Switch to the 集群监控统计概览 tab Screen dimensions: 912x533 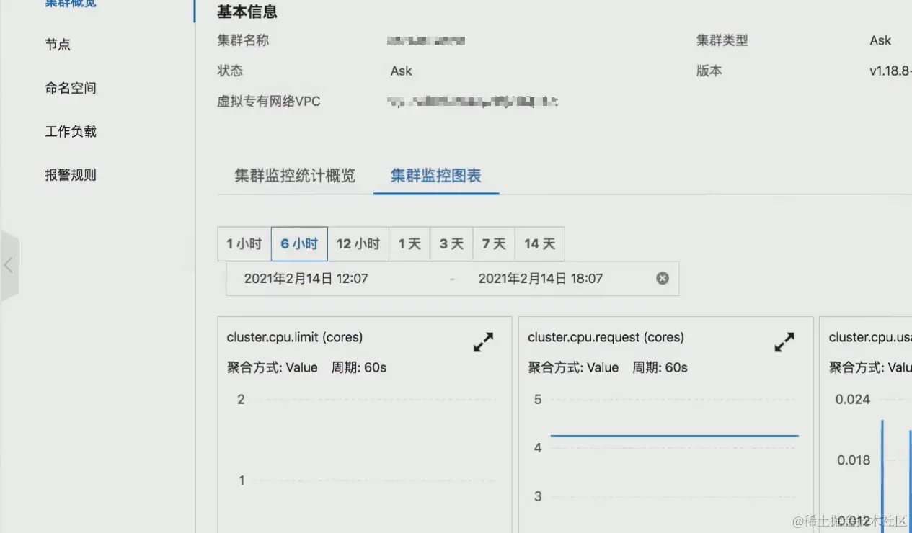(x=295, y=175)
